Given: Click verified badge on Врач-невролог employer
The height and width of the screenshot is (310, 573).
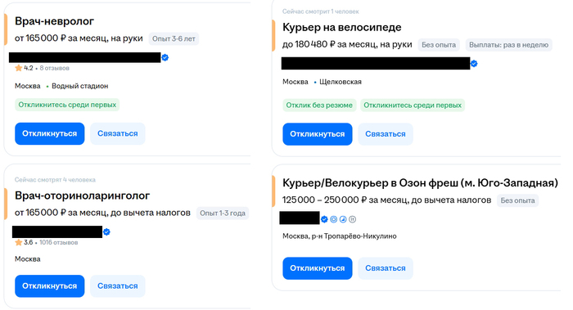Looking at the screenshot, I should click(x=165, y=58).
